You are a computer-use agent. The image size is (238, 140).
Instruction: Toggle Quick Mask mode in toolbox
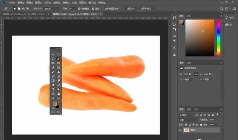tap(53, 112)
